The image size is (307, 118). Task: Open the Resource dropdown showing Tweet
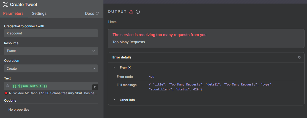pos(51,51)
